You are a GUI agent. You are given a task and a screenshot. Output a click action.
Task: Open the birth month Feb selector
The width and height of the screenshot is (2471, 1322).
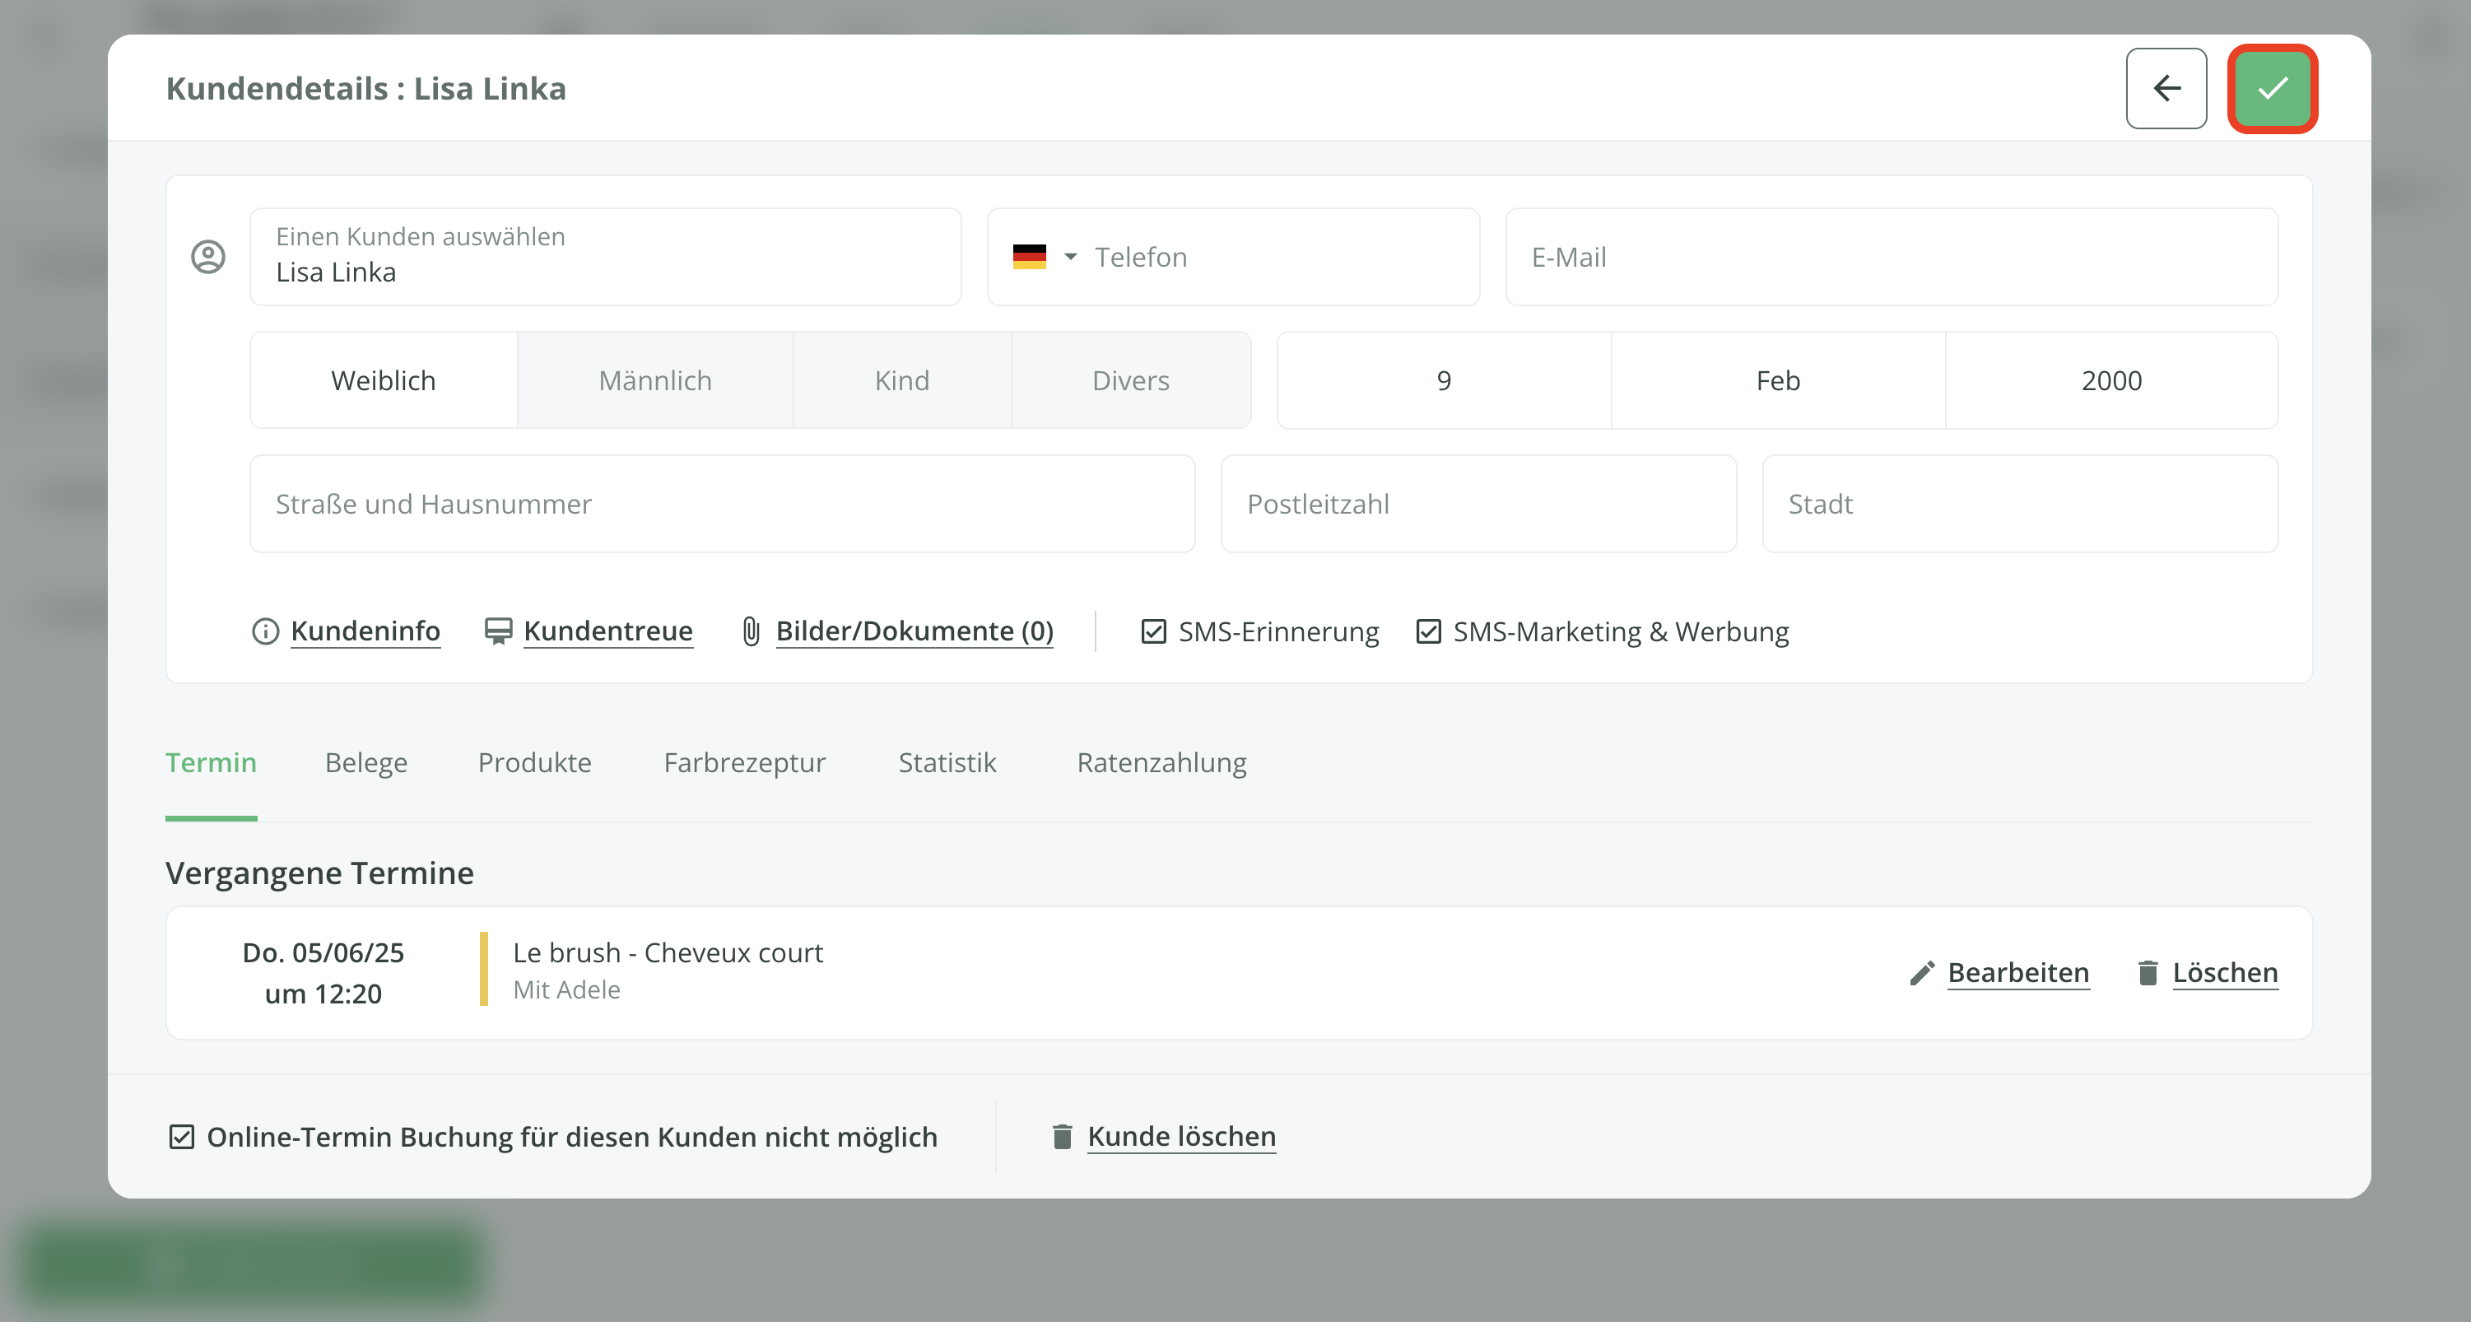click(1777, 381)
